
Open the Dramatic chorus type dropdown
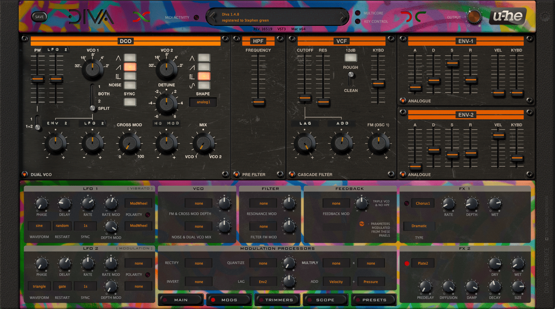(419, 226)
